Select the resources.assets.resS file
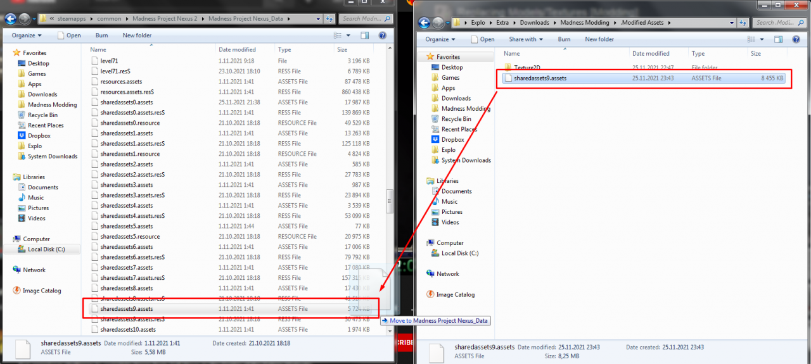The image size is (811, 364). coord(125,92)
